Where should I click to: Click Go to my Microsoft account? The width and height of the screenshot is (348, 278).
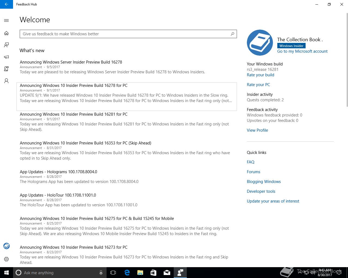tap(302, 51)
